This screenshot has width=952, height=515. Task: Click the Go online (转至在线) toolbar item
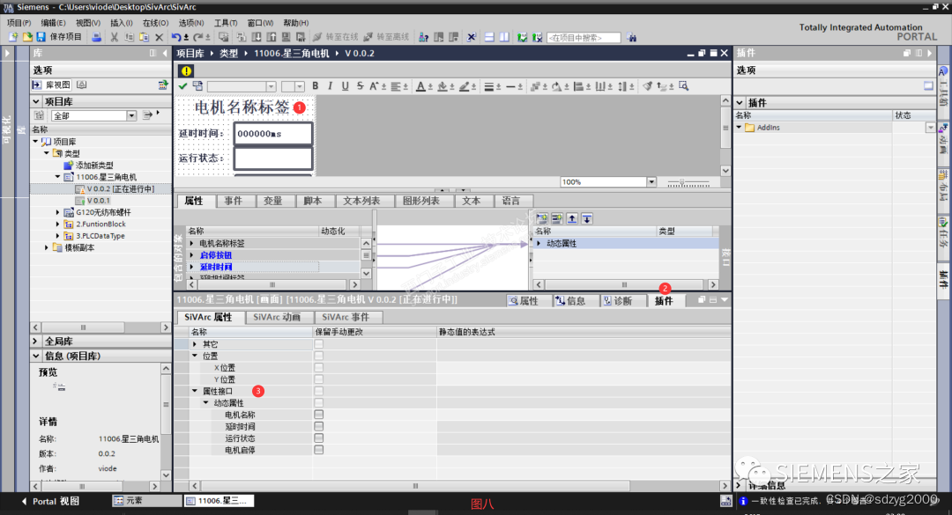336,37
